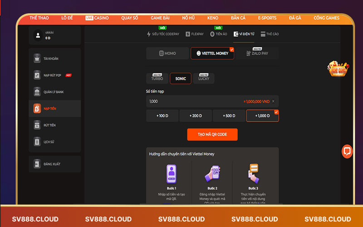Select the ZALO PAY wallet option
Image resolution: width=363 pixels, height=227 pixels.
coord(257,53)
